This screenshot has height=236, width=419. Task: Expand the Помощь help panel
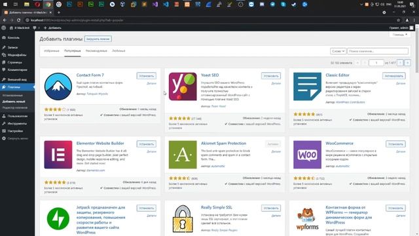(400, 35)
